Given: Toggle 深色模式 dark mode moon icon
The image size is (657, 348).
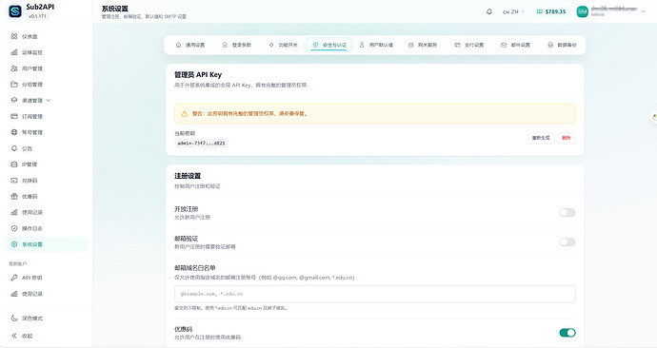Looking at the screenshot, I should tap(14, 319).
